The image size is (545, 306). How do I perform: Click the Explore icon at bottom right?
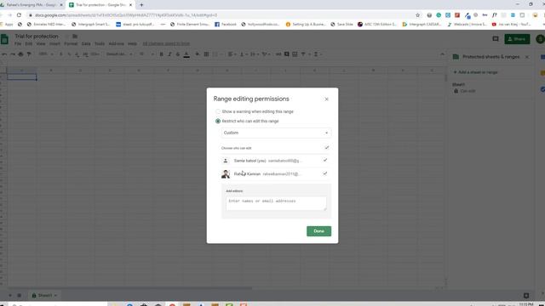click(x=526, y=296)
